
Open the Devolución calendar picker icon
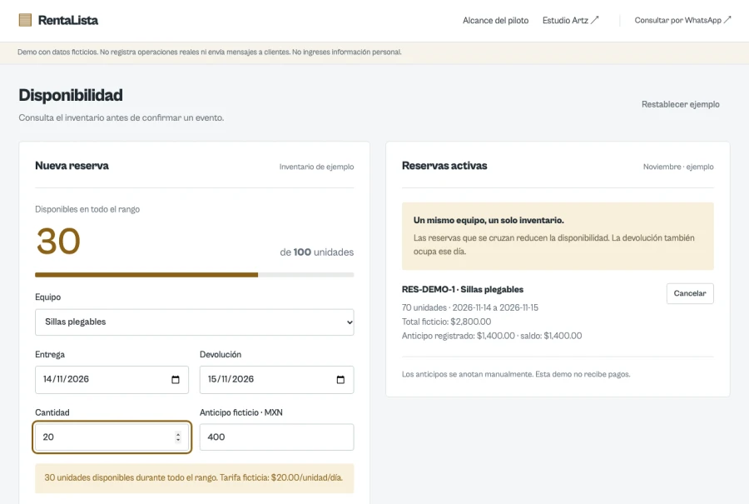(x=340, y=380)
